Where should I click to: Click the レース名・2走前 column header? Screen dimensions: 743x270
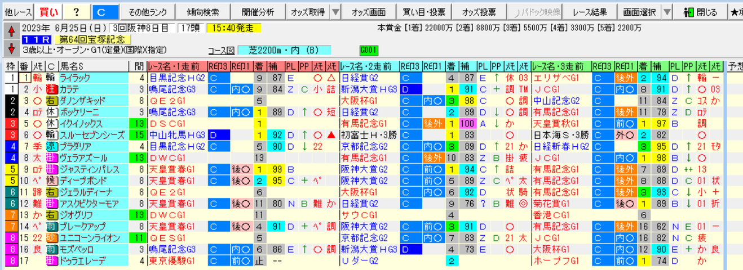pyautogui.click(x=369, y=65)
